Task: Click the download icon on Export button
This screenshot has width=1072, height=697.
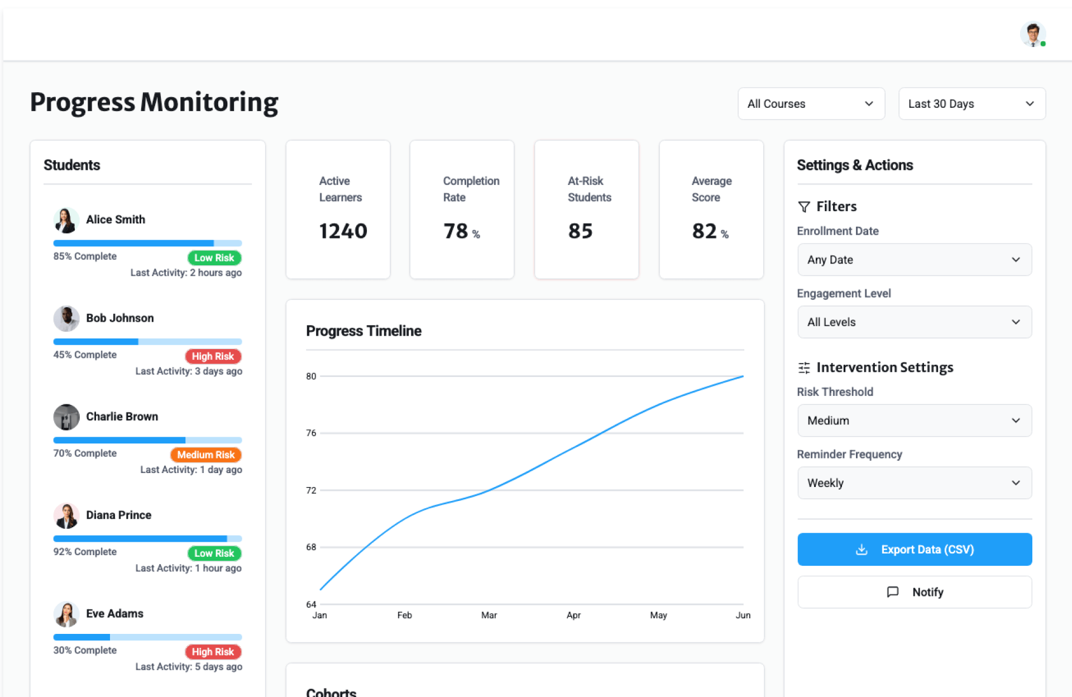Action: (862, 550)
